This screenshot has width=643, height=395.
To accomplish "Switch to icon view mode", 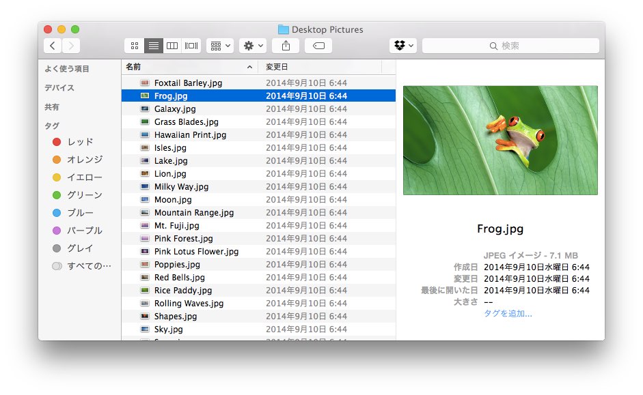I will coord(135,46).
